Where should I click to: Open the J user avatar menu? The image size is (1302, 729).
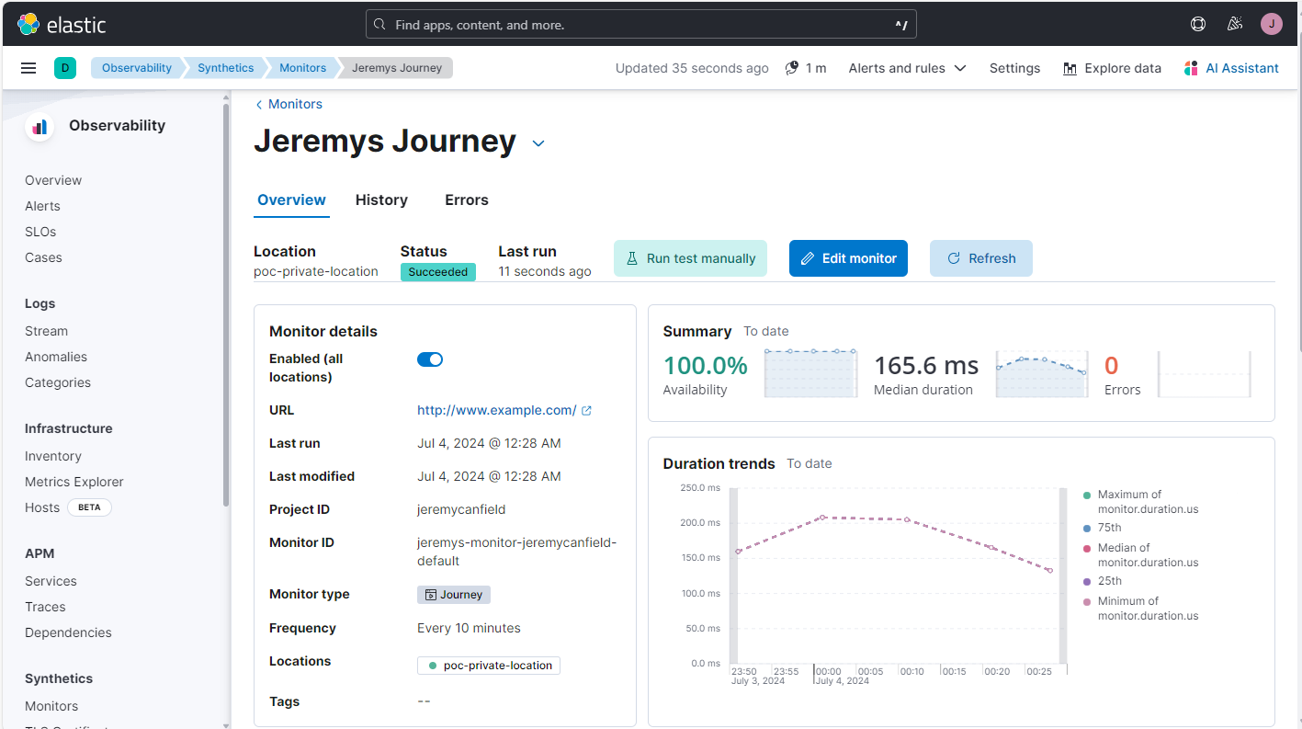click(1272, 24)
